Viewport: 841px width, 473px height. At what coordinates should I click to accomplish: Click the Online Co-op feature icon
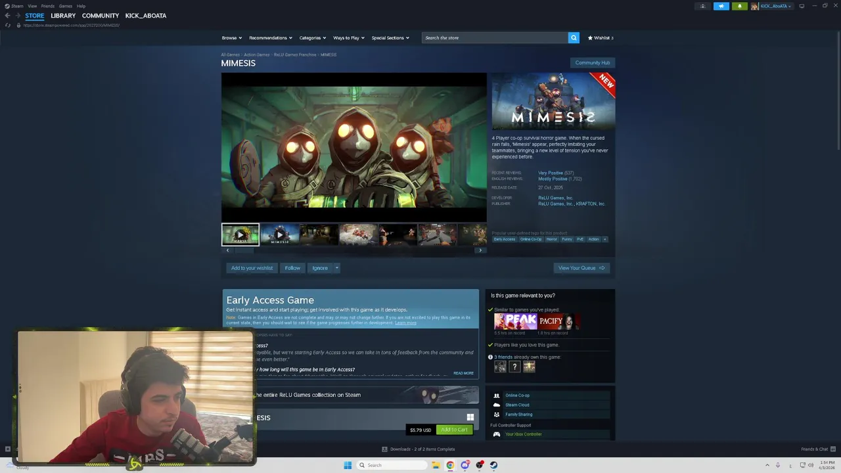[x=497, y=395]
